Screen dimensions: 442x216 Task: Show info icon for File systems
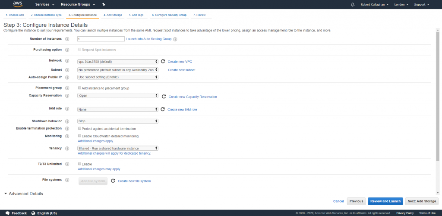click(x=67, y=180)
